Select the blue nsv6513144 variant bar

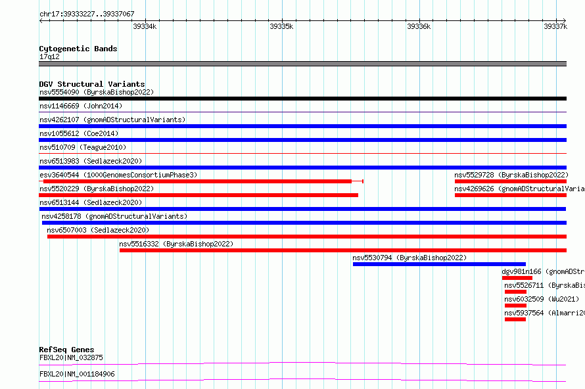click(x=302, y=209)
